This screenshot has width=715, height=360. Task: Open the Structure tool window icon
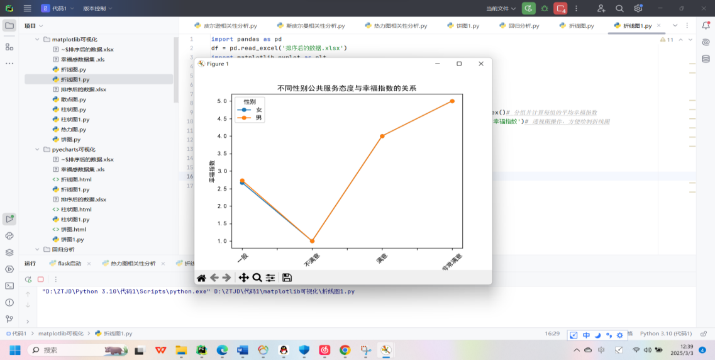tap(9, 47)
